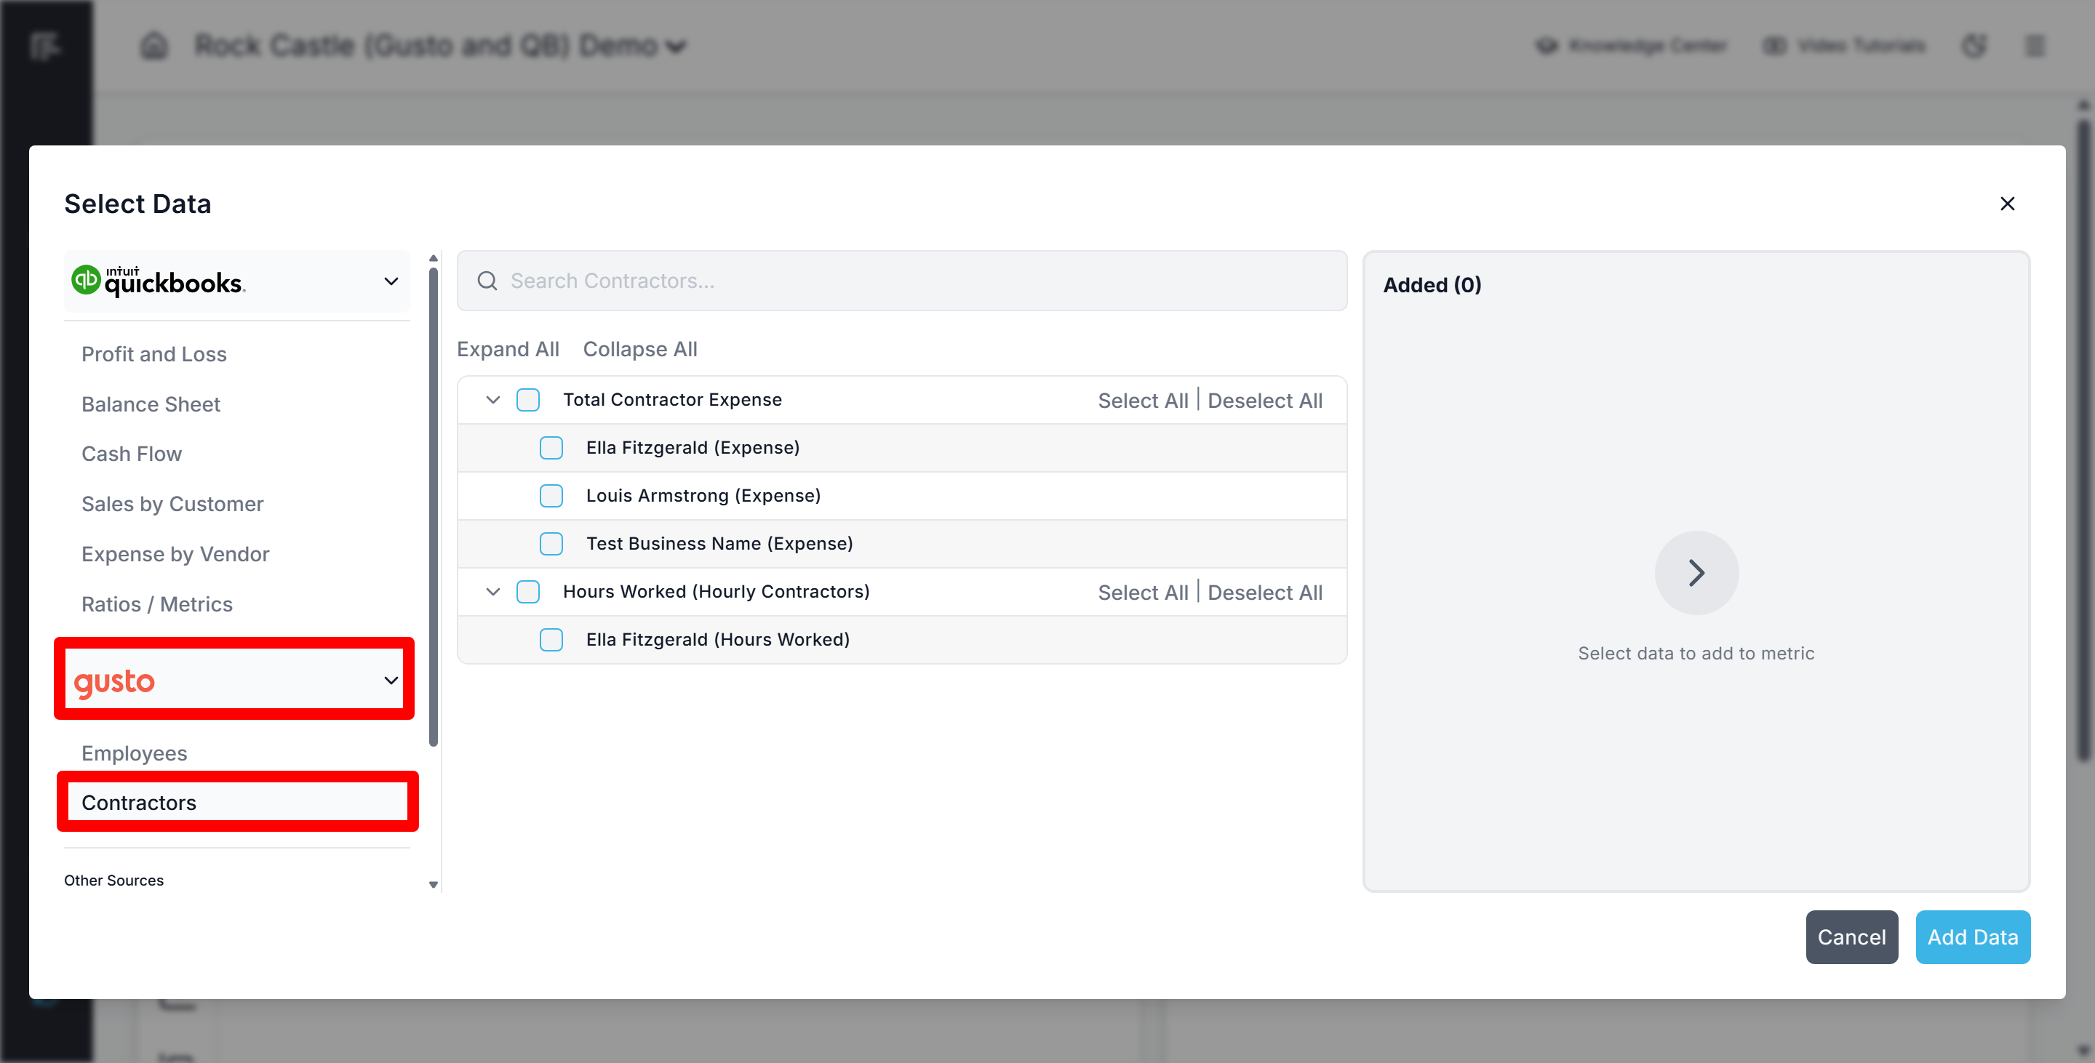Click the right-arrow circle in Added panel
The width and height of the screenshot is (2095, 1063).
pyautogui.click(x=1696, y=572)
